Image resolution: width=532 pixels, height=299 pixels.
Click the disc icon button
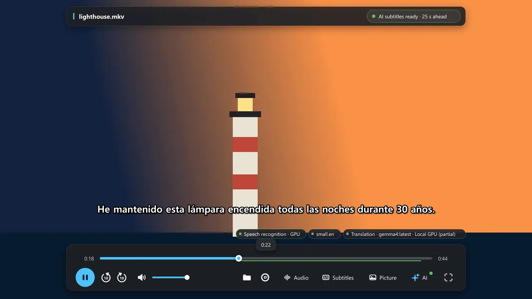coord(265,277)
